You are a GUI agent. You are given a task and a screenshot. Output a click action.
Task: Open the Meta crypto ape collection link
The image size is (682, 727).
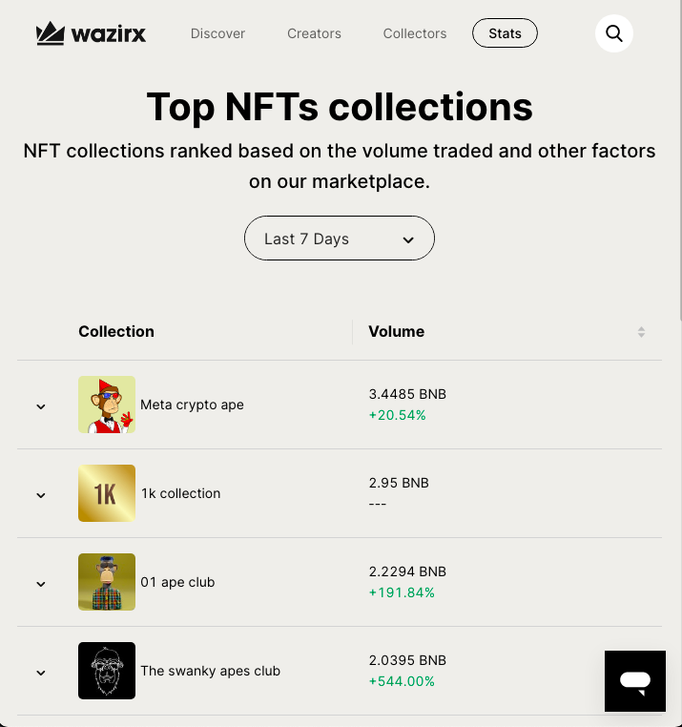(192, 405)
